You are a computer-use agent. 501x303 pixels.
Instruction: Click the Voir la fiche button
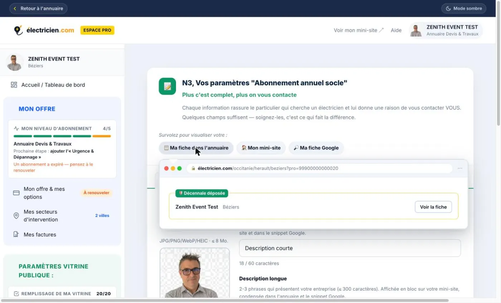433,207
